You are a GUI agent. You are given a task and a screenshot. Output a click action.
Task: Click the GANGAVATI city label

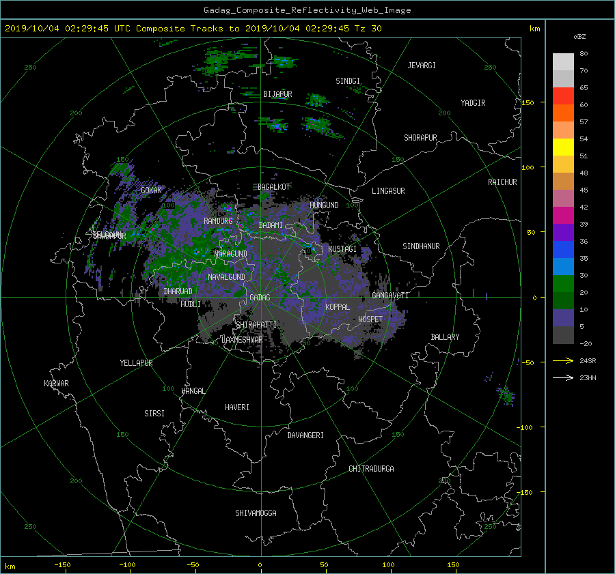click(390, 296)
